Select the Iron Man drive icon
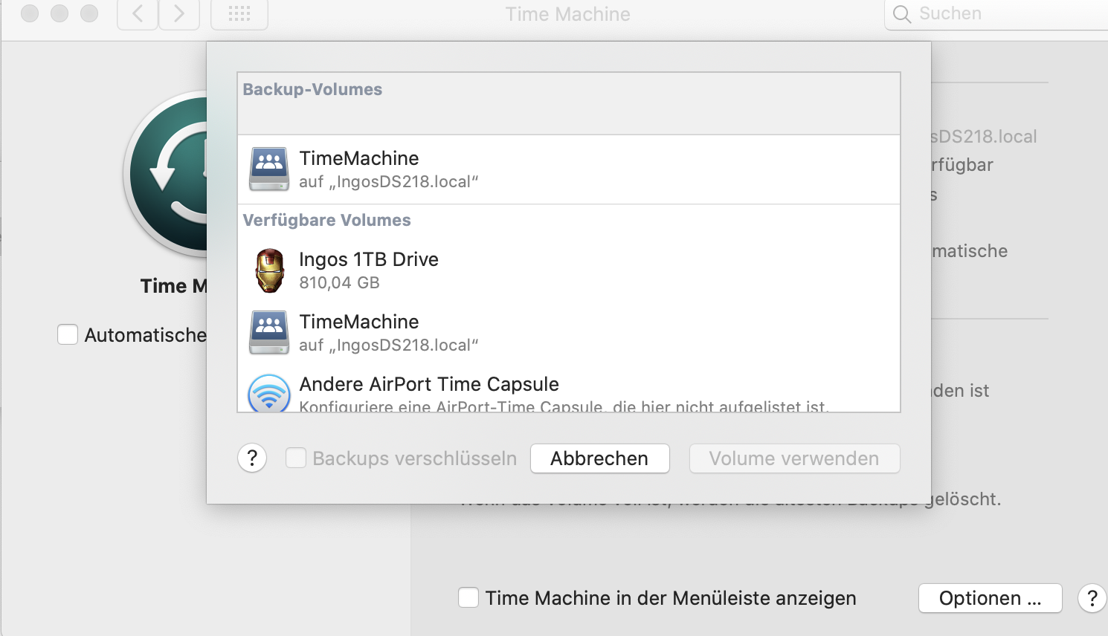This screenshot has height=636, width=1108. [269, 270]
